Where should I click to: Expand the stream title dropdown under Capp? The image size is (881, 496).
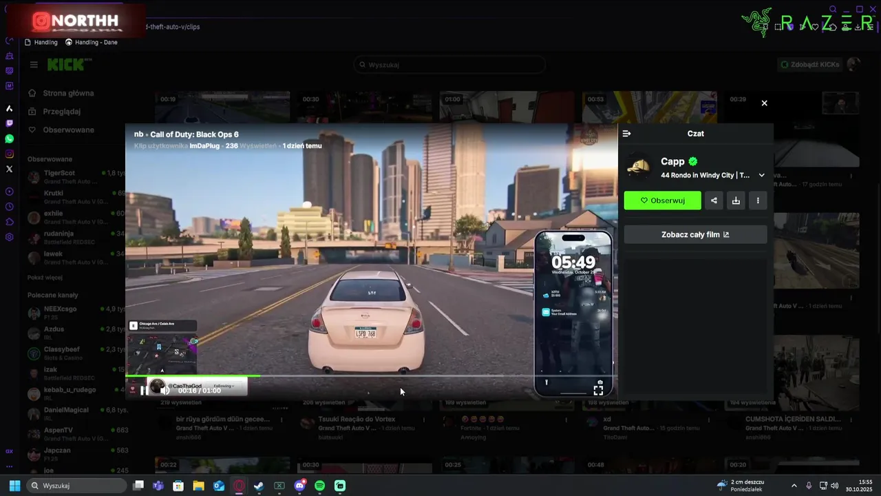point(761,175)
